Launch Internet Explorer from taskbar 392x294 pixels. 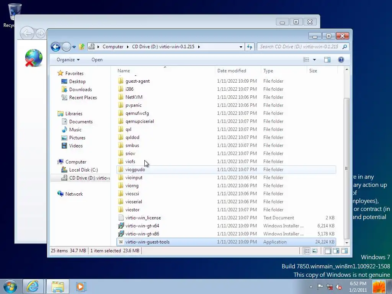pyautogui.click(x=33, y=286)
